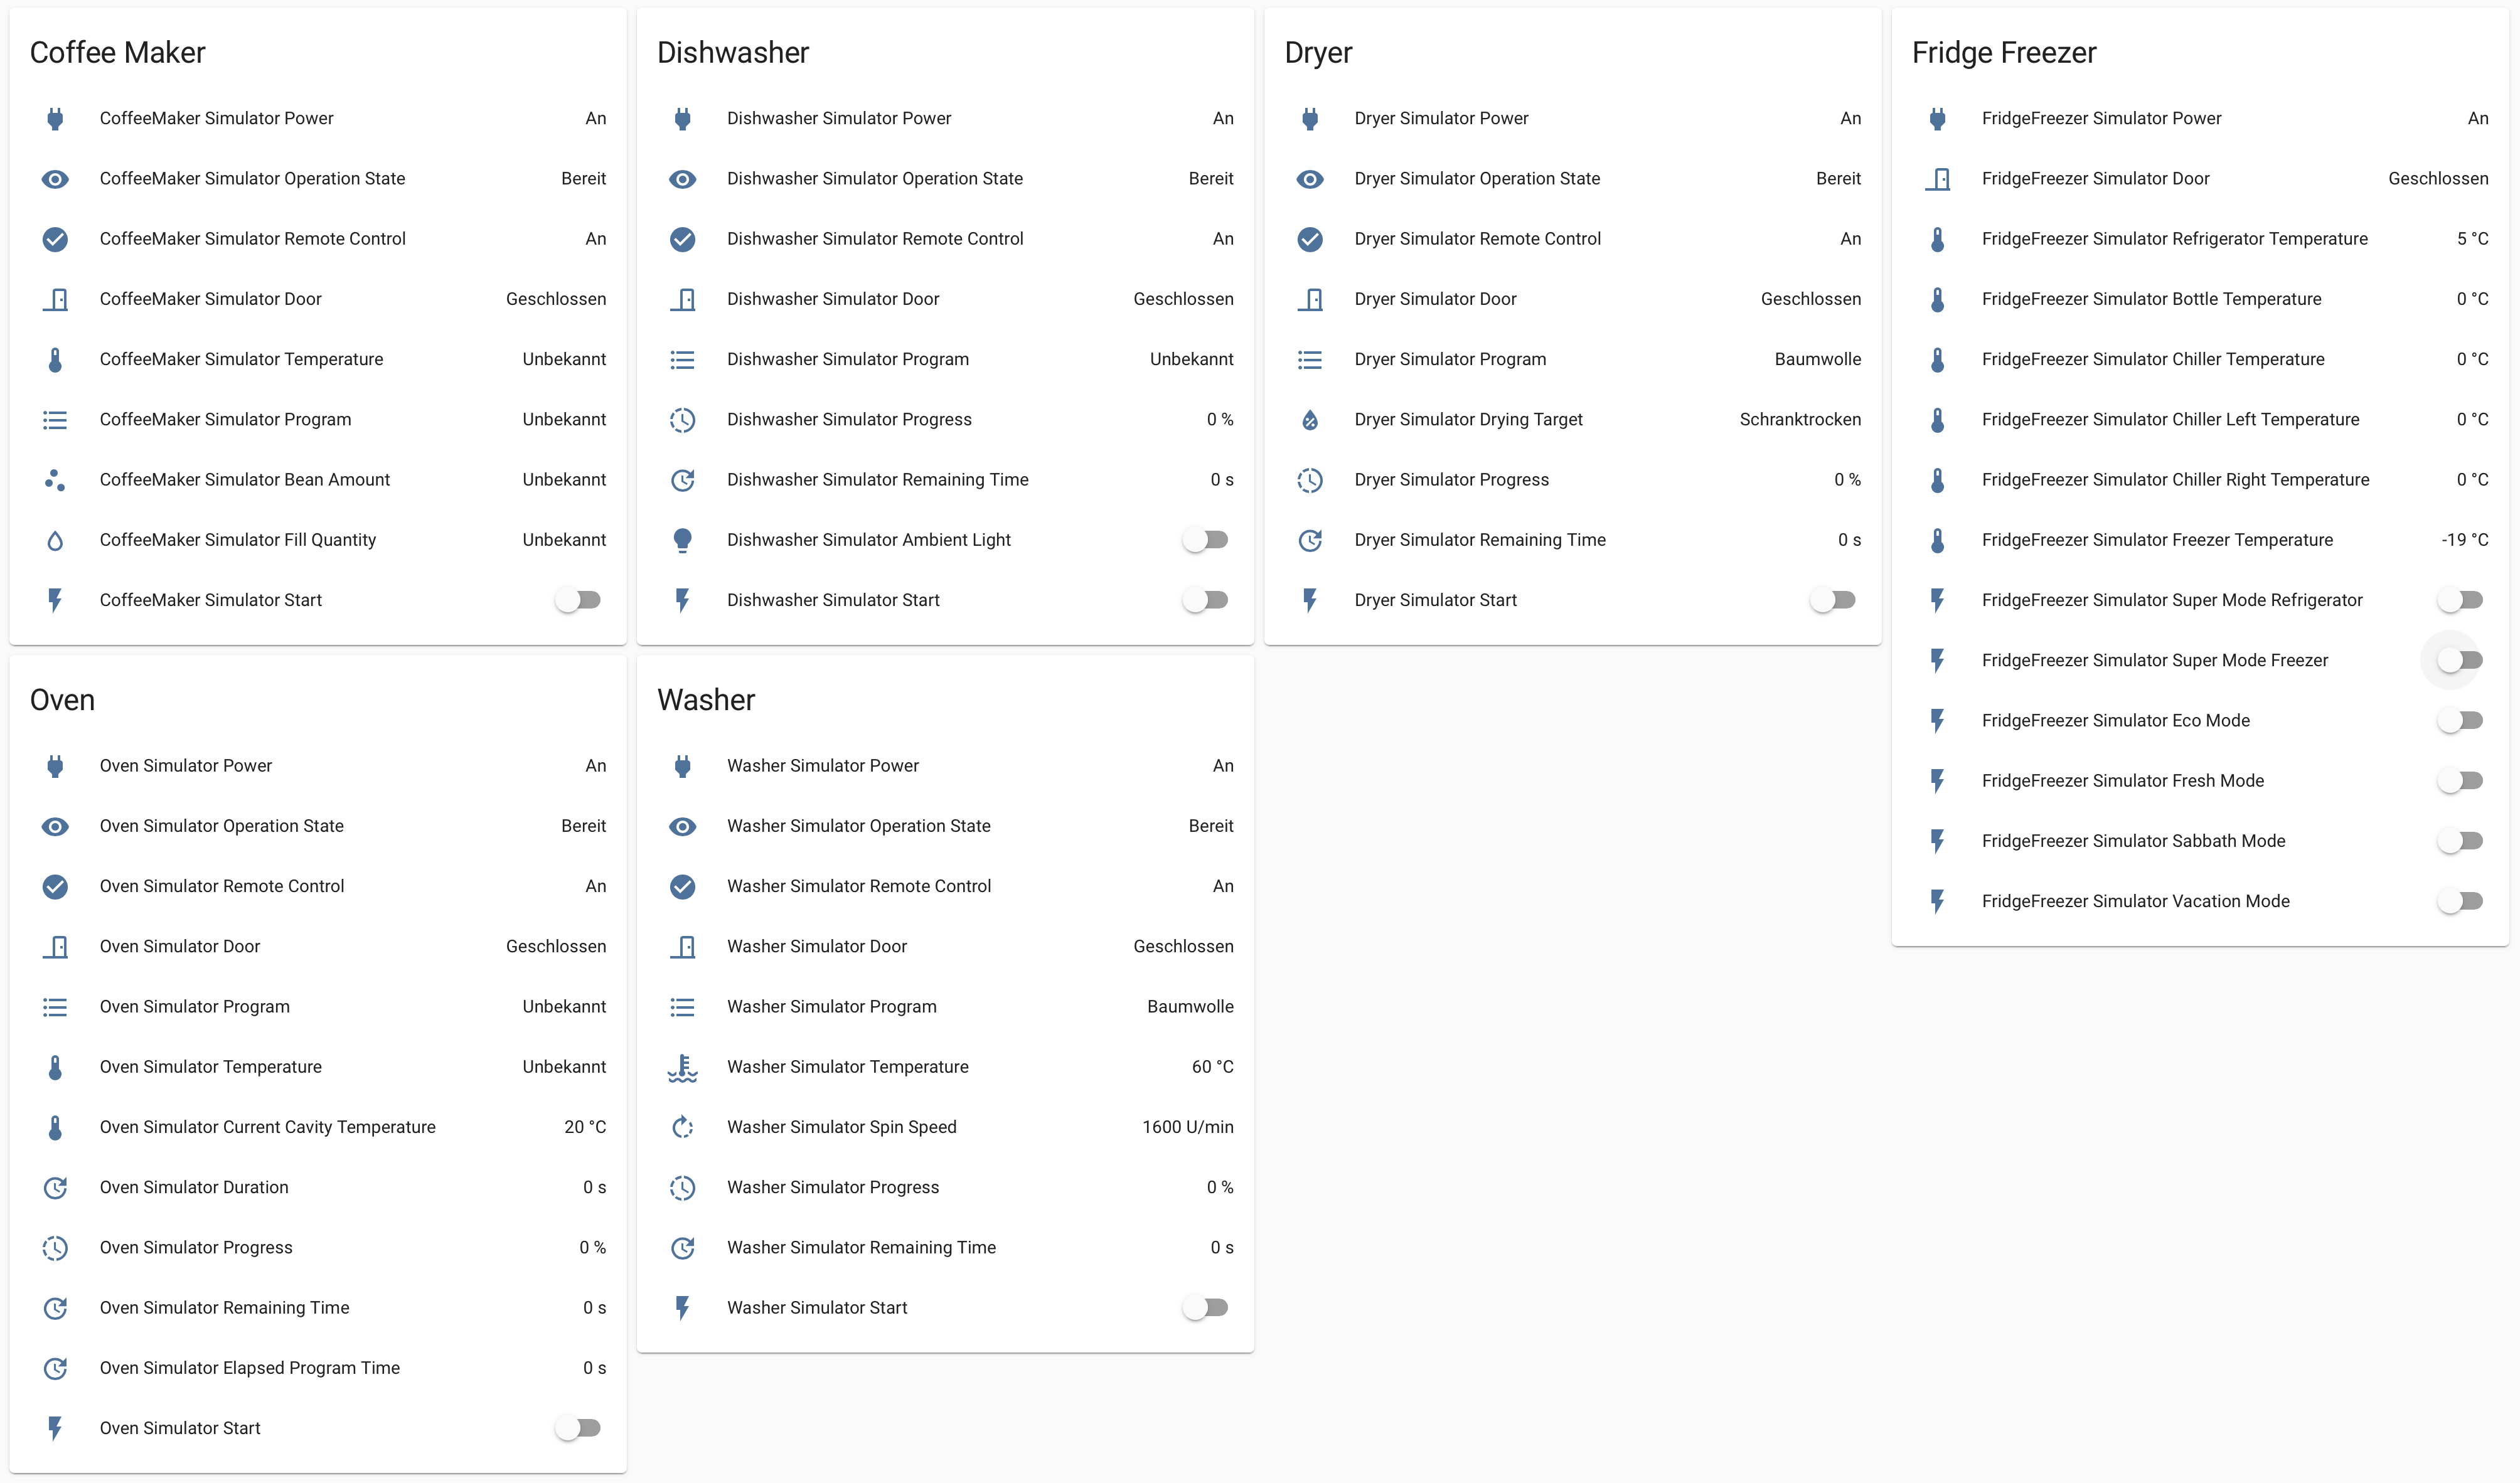This screenshot has width=2520, height=1483.
Task: Click the FridgeFreezer Refrigerator Temperature thermometer icon
Action: (1937, 239)
